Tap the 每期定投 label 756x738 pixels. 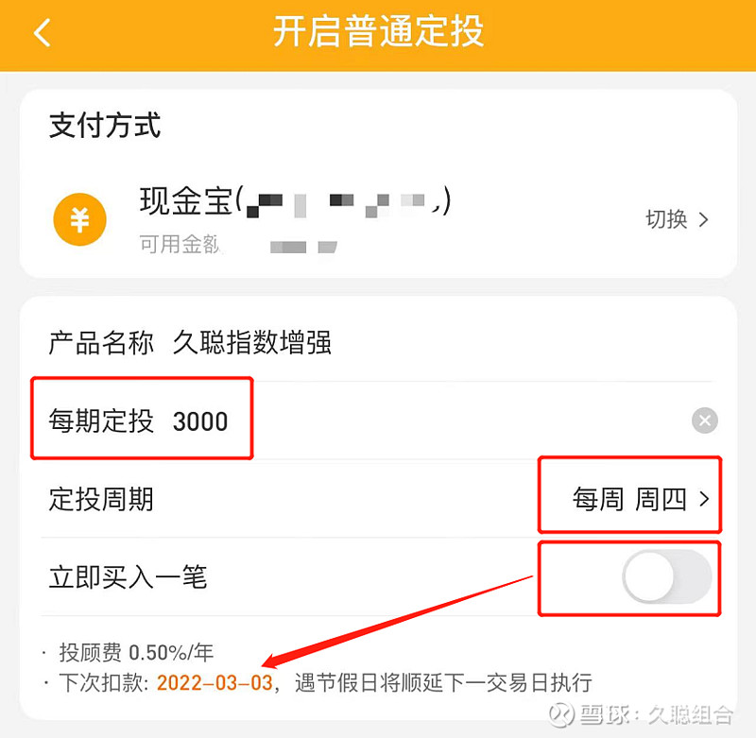click(101, 420)
